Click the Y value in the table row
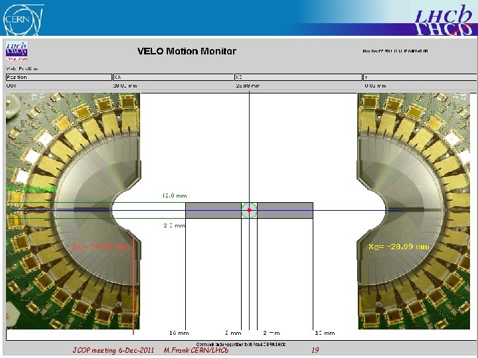 (375, 86)
